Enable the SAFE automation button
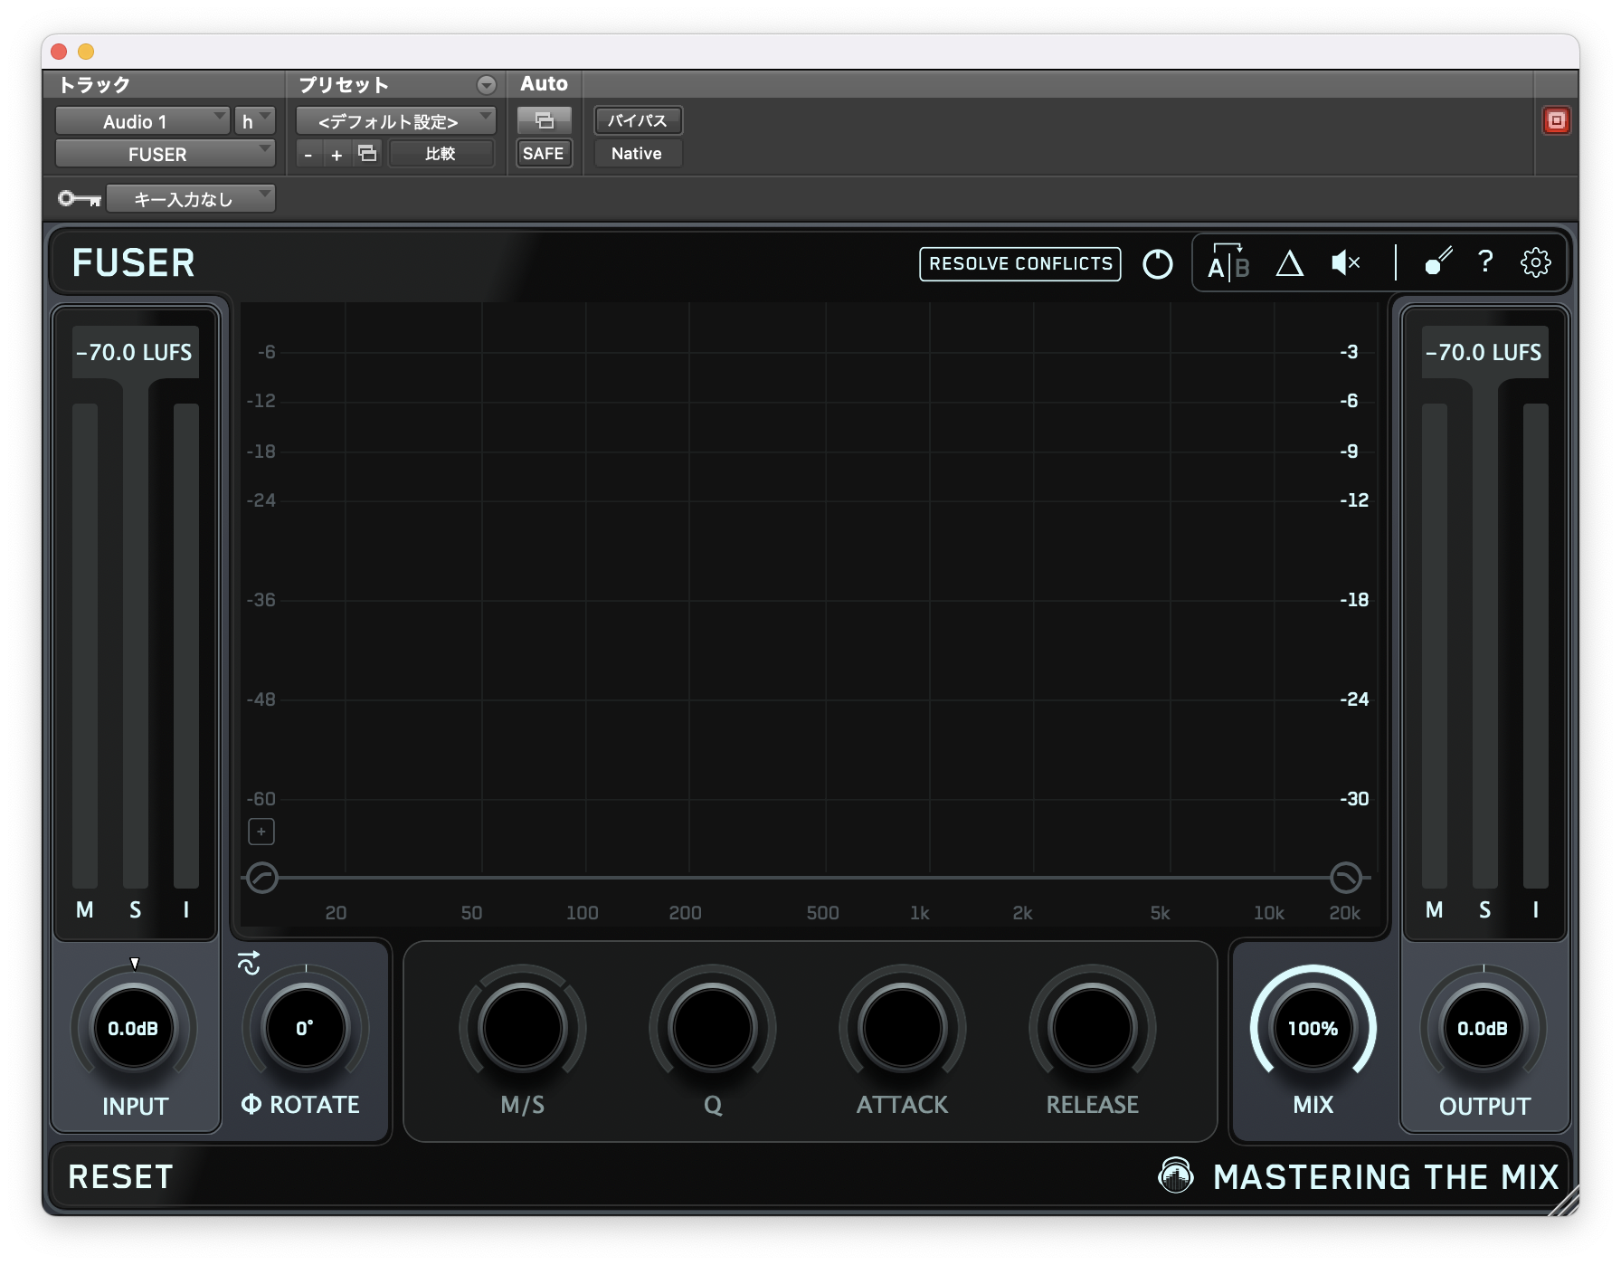The width and height of the screenshot is (1621, 1265). coord(544,153)
